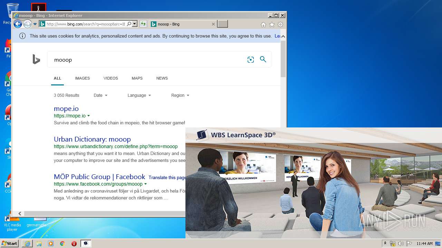Switch to the ALL results tab
The width and height of the screenshot is (442, 248).
point(57,78)
